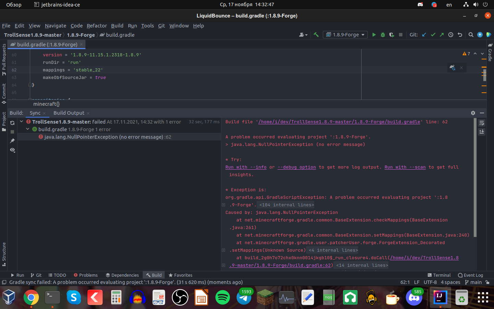Switch to the Build Output tab
This screenshot has height=309, width=494.
(x=69, y=113)
